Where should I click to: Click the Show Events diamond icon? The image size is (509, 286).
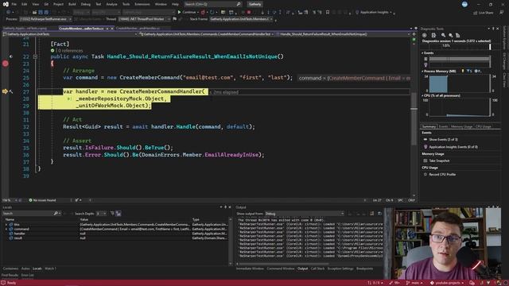425,140
